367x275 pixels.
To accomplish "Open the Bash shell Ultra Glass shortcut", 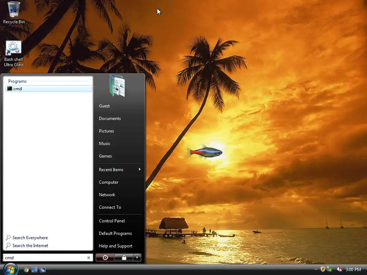I will tap(14, 54).
